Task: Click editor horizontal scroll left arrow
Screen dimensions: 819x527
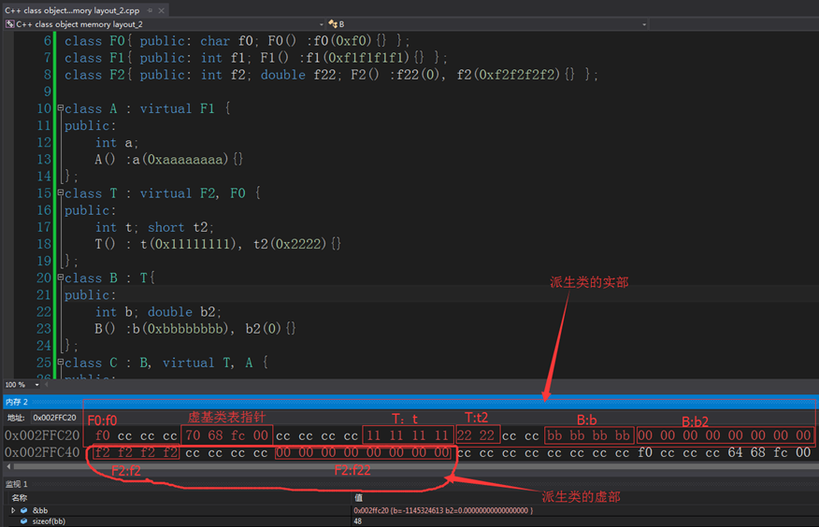Action: [47, 385]
